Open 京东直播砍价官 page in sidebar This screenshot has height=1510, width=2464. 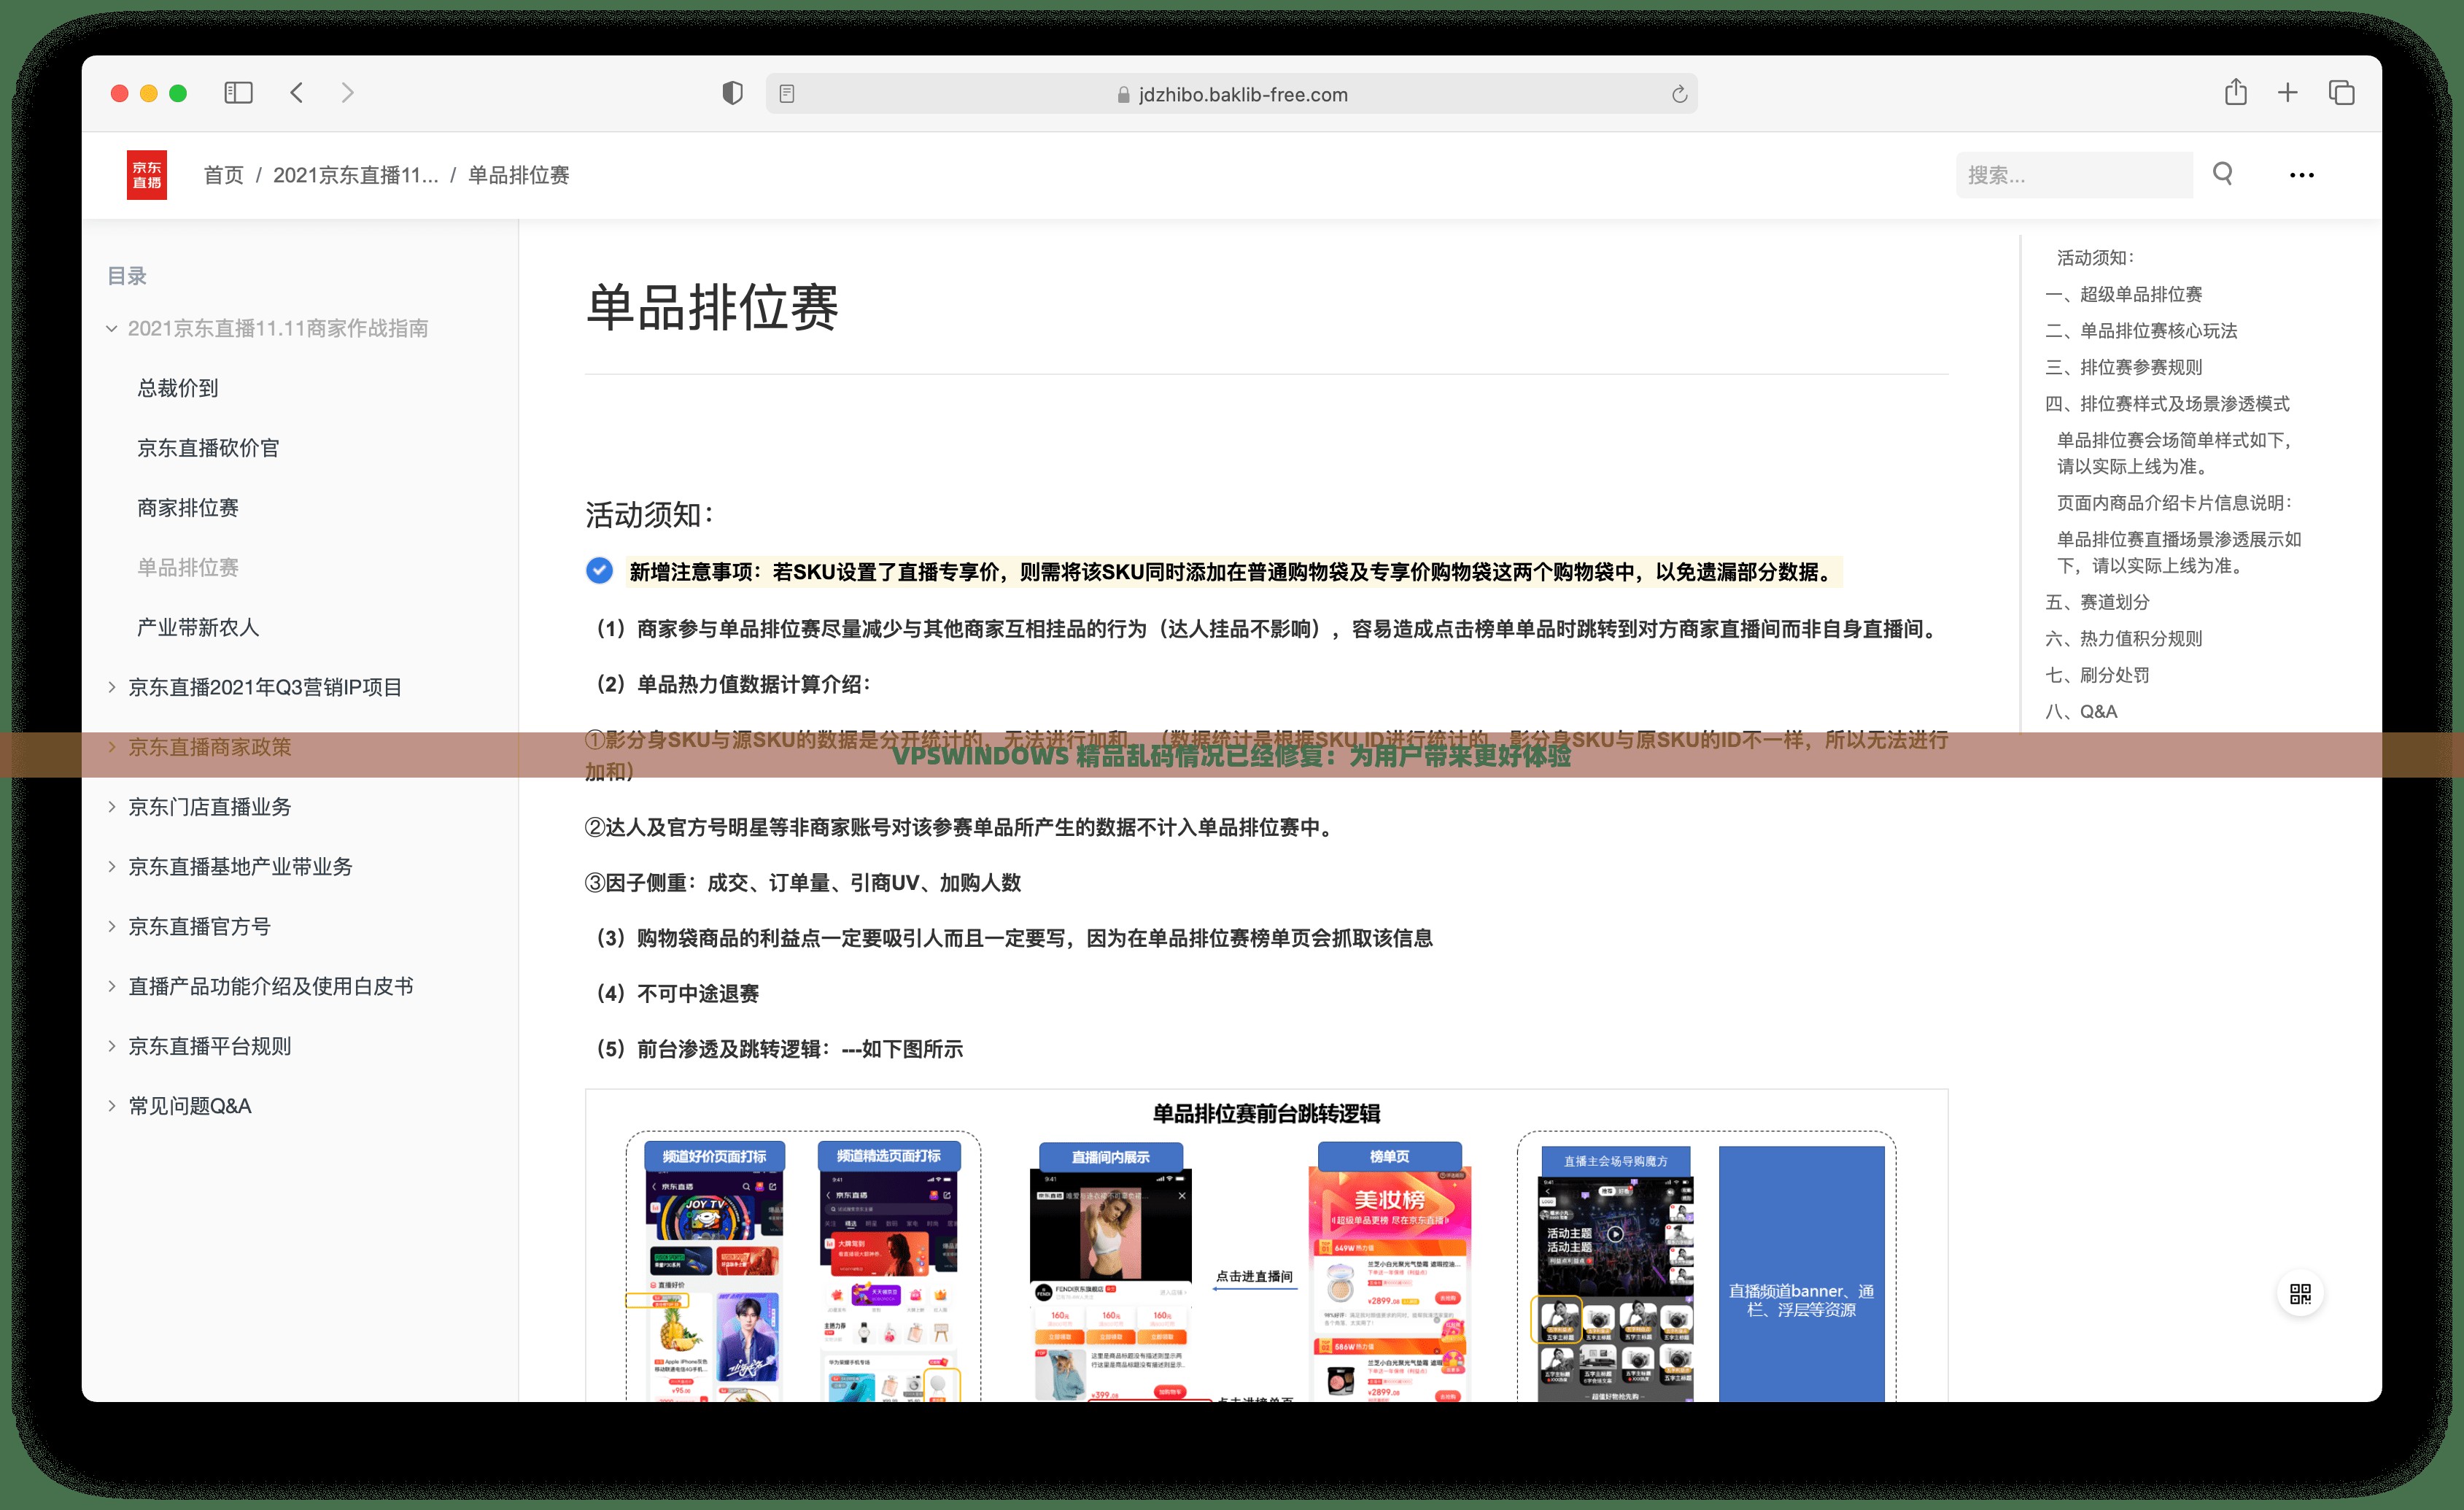(208, 448)
